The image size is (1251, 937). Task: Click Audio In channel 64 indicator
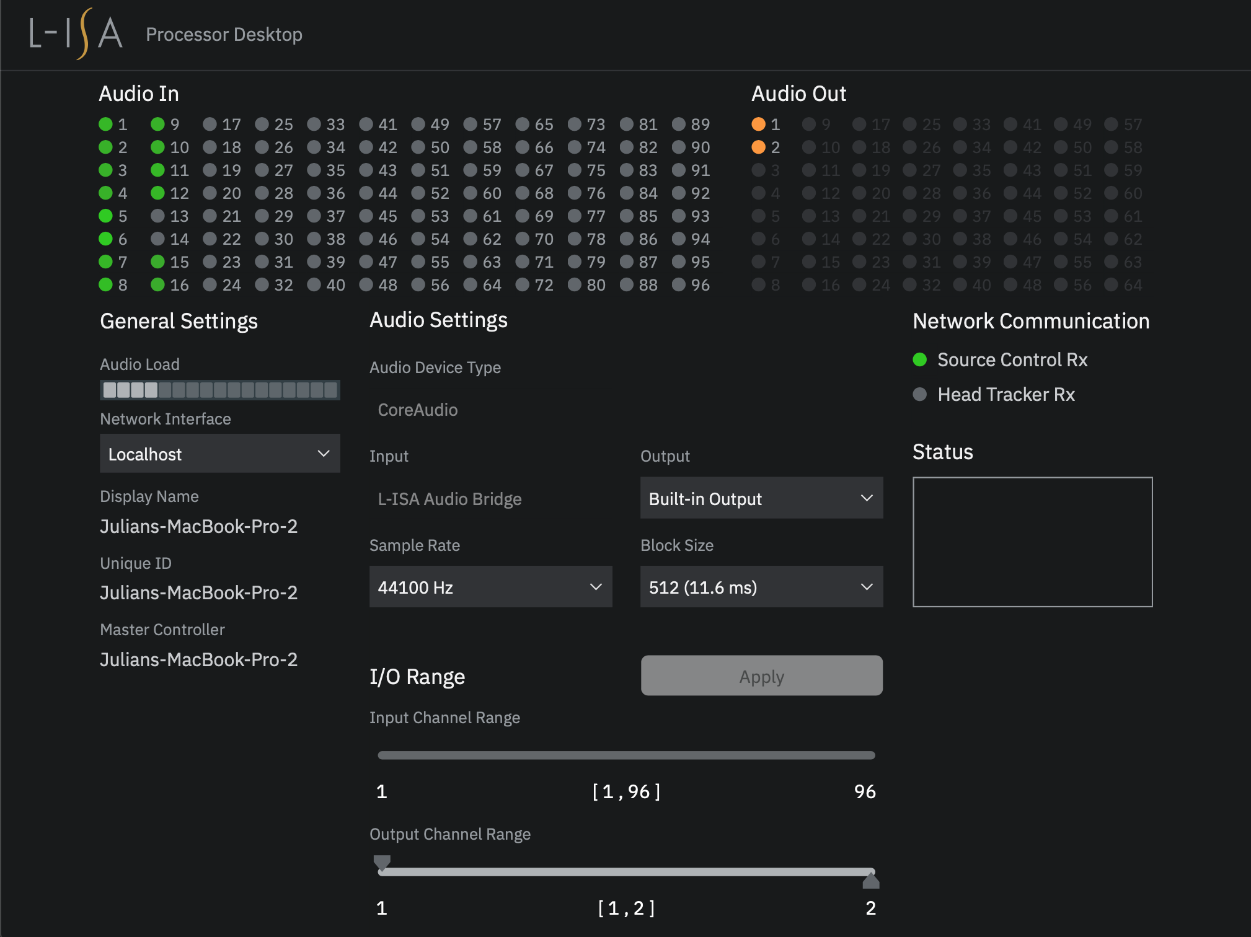click(x=470, y=285)
